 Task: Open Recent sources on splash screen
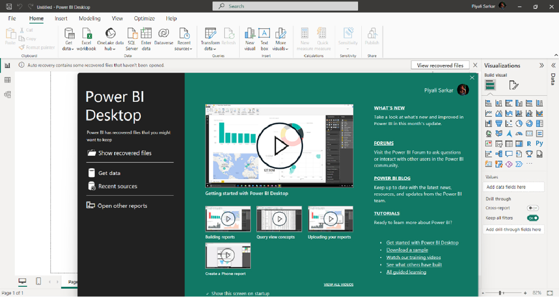coord(112,186)
